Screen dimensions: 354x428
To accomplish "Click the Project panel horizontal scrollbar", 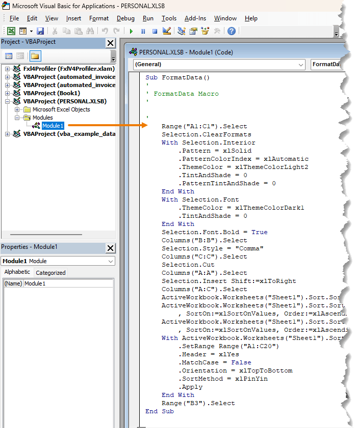I will (46, 234).
